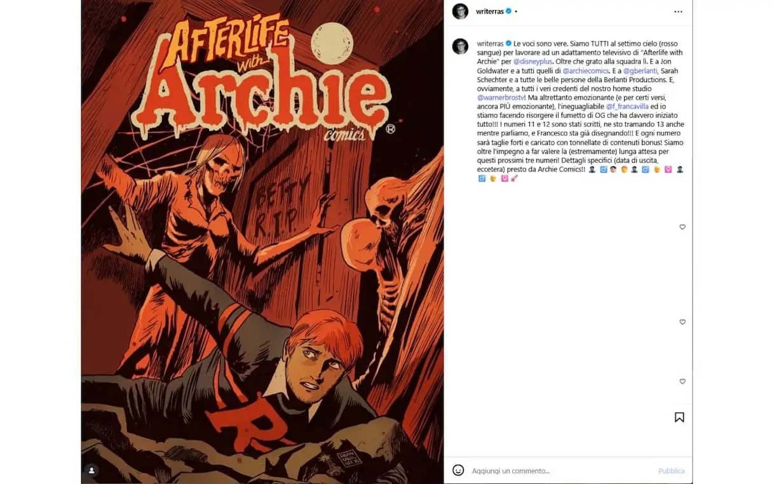This screenshot has height=484, width=774.
Task: Click the verified badge next to the header username
Action: click(x=508, y=11)
